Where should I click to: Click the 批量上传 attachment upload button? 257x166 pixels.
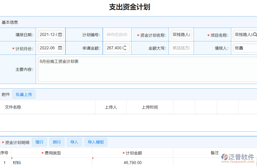tap(24, 94)
